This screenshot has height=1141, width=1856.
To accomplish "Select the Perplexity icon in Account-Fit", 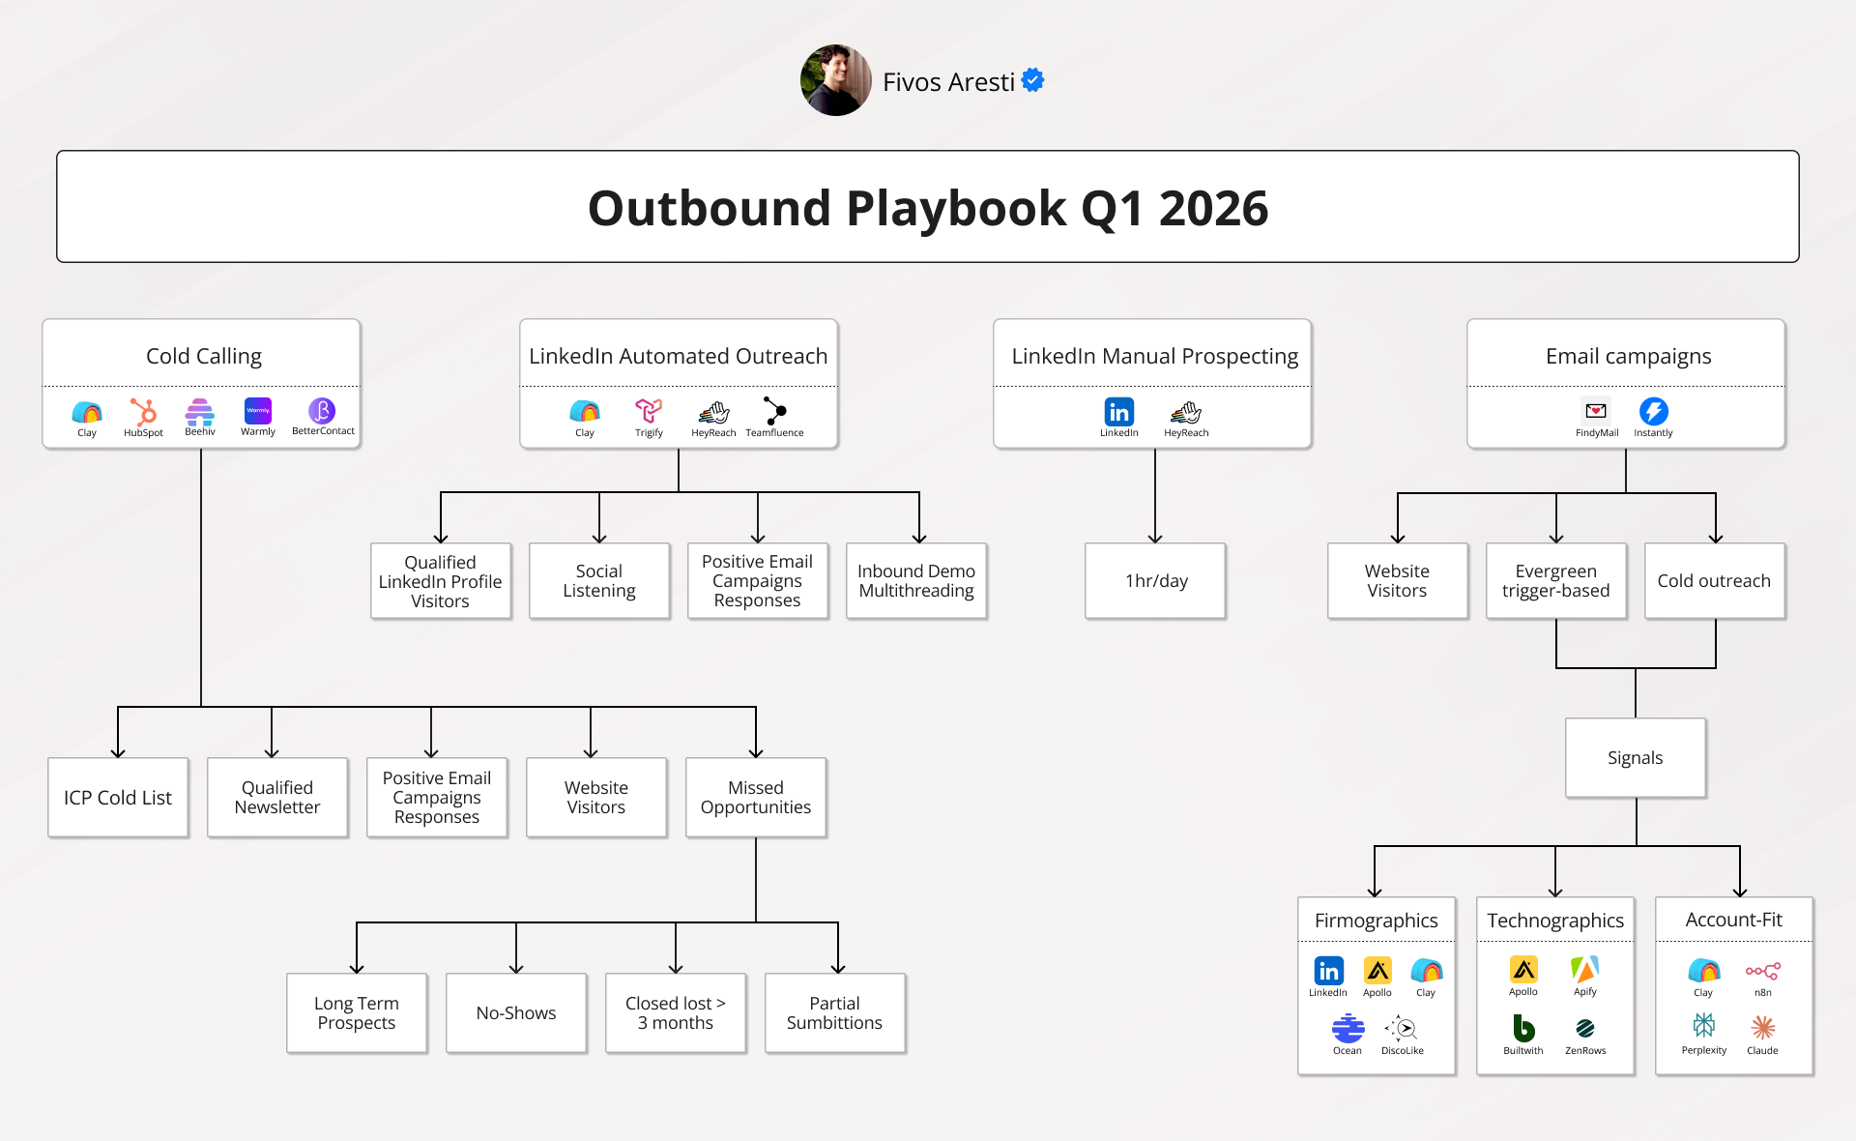I will (x=1703, y=1026).
